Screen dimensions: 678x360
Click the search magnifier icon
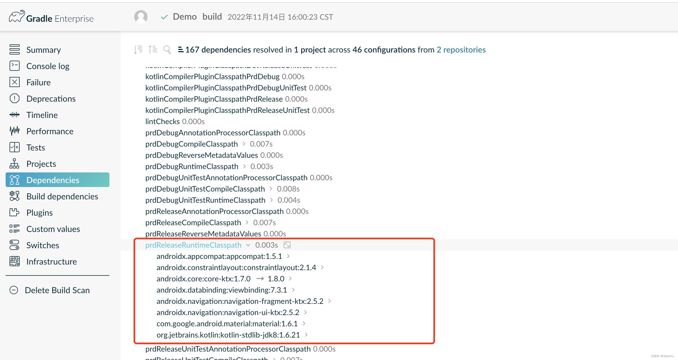[x=167, y=50]
